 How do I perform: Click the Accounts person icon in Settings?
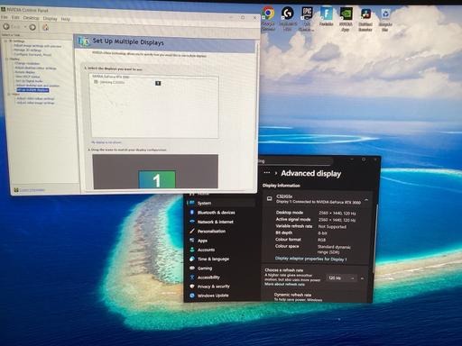tap(192, 250)
